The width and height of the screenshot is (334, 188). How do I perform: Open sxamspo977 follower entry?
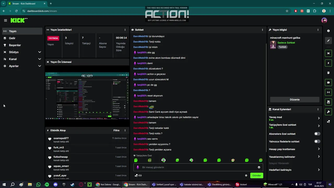coord(87,140)
